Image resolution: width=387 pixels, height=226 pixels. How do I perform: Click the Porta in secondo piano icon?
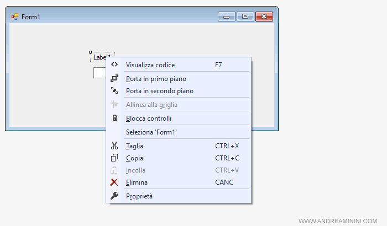coord(114,90)
